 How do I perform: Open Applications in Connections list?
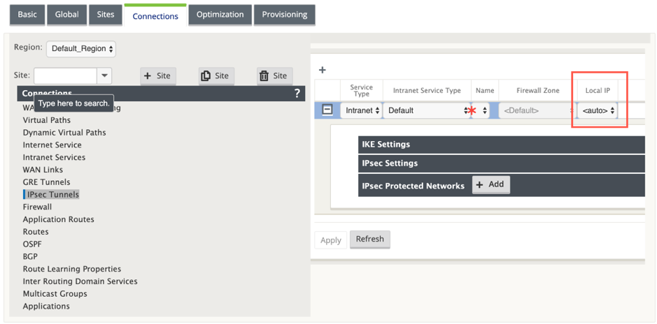tap(46, 306)
